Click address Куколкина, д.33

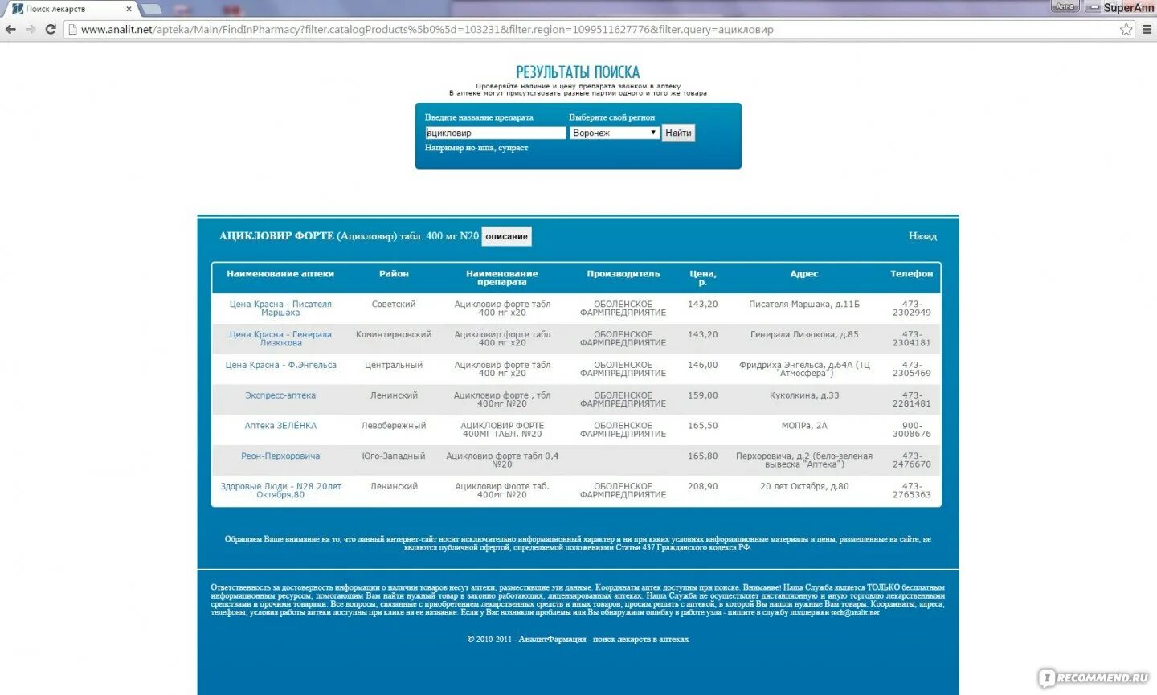804,395
